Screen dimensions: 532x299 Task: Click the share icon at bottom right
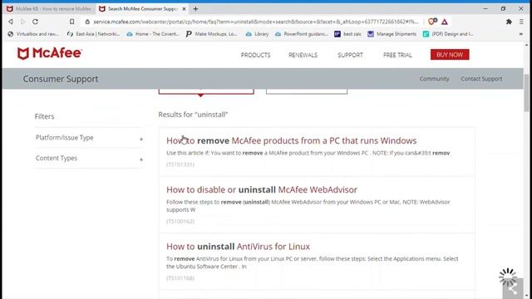(513, 289)
